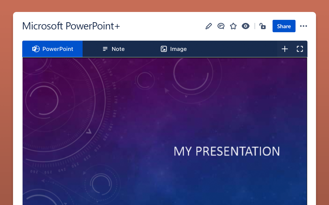329x205 pixels.
Task: Switch to the Note tab
Action: (x=113, y=49)
